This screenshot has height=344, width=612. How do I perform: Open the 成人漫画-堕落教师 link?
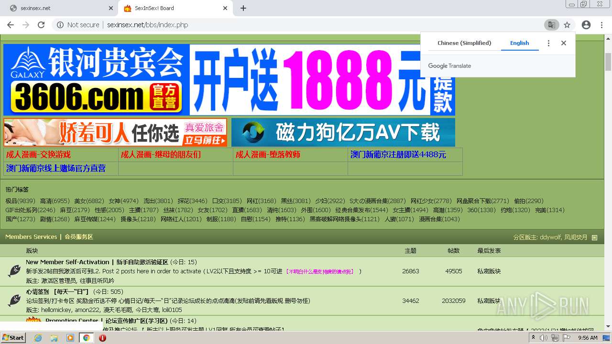(268, 155)
